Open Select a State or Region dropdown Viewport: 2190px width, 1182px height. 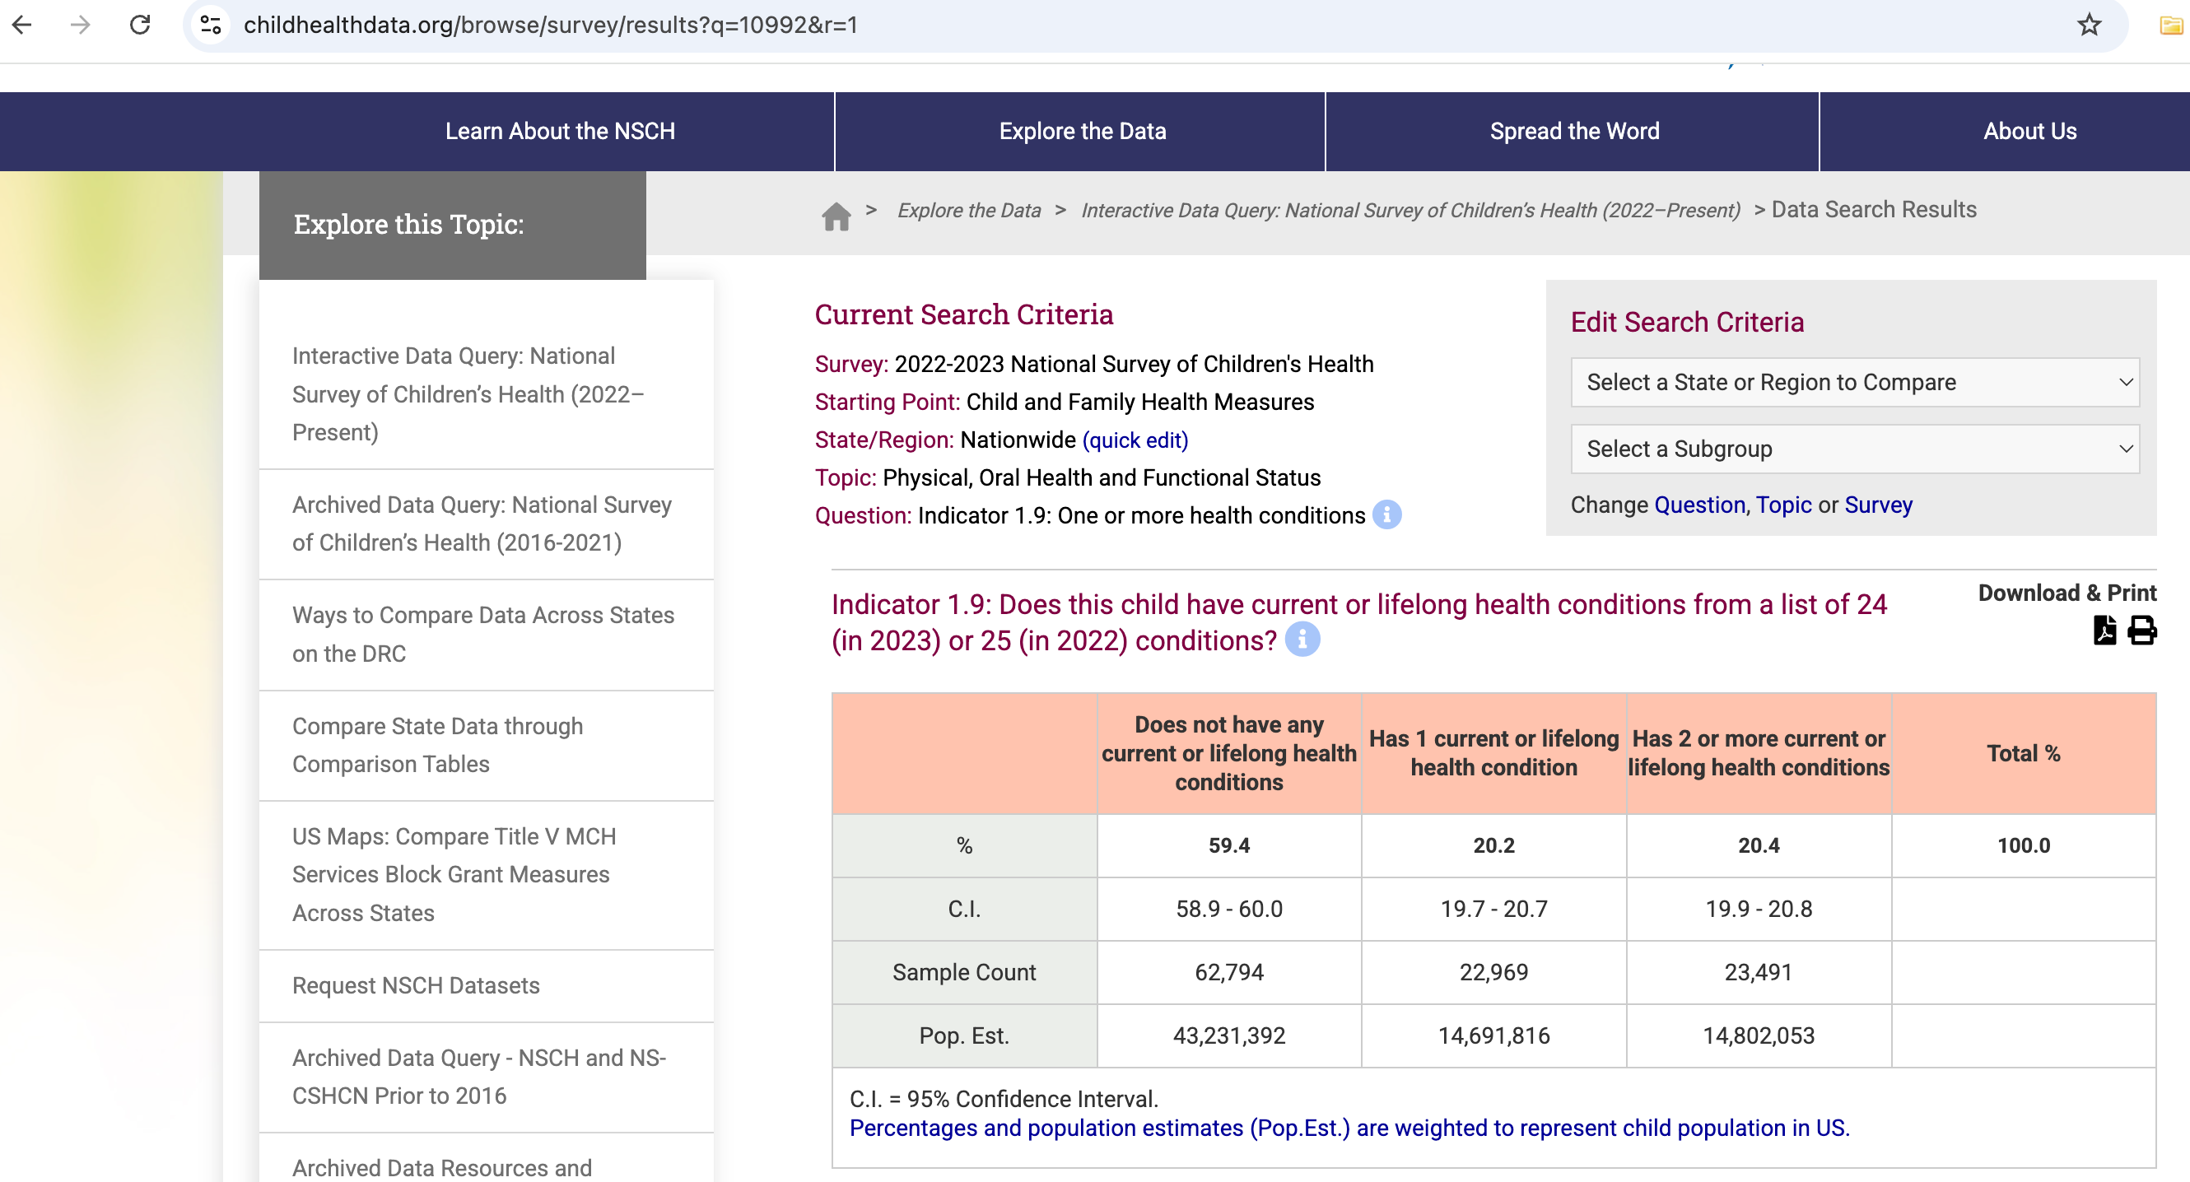(x=1854, y=383)
